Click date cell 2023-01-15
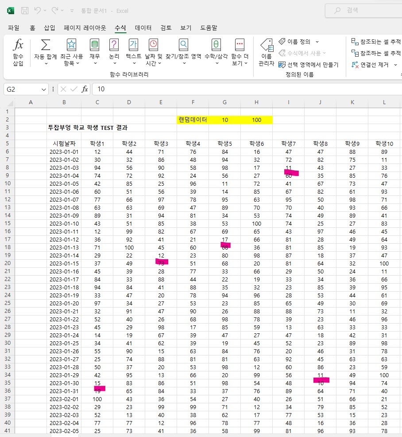Screen dimensions: 402x437 tap(64, 264)
